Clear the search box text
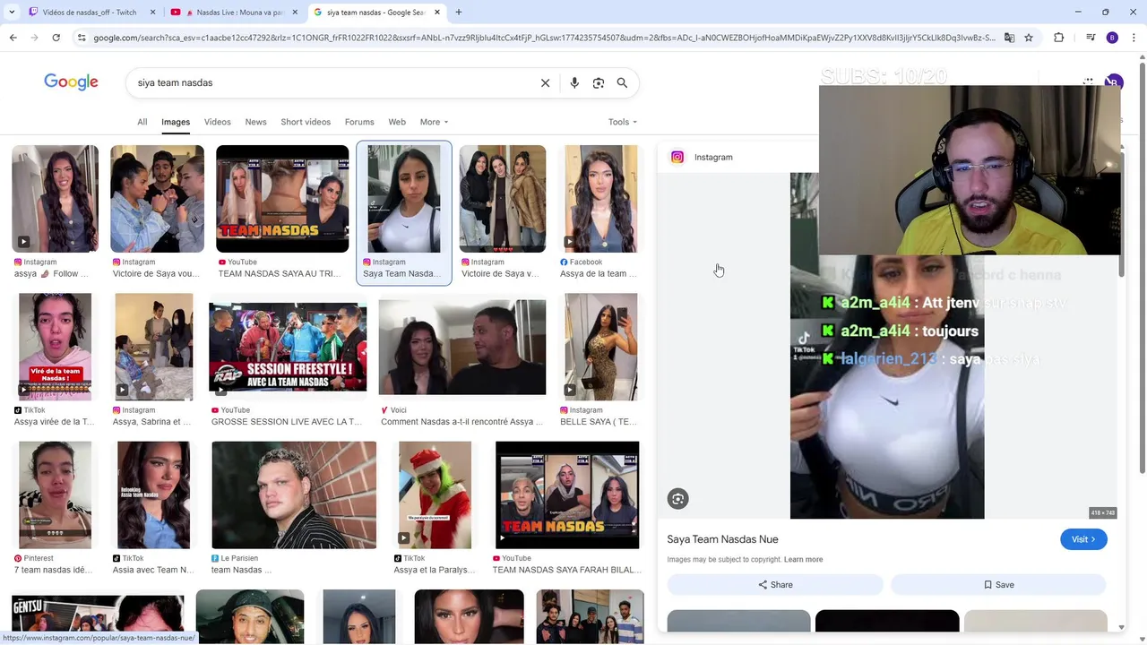 545,82
